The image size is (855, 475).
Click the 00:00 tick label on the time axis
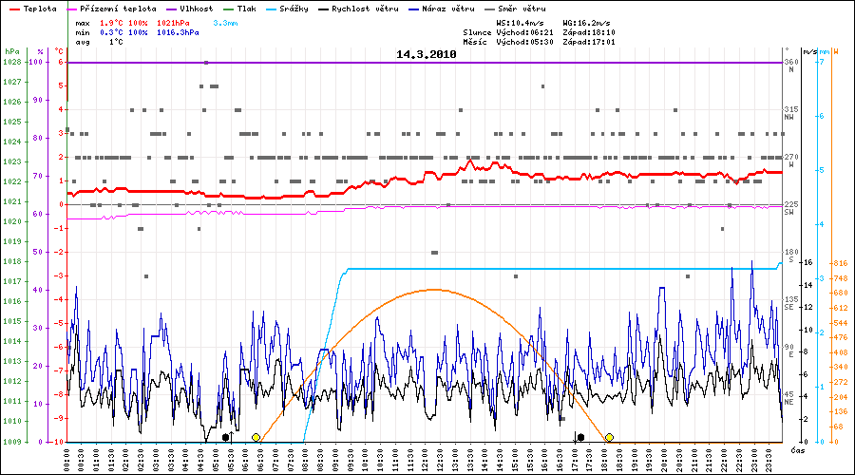coord(66,460)
